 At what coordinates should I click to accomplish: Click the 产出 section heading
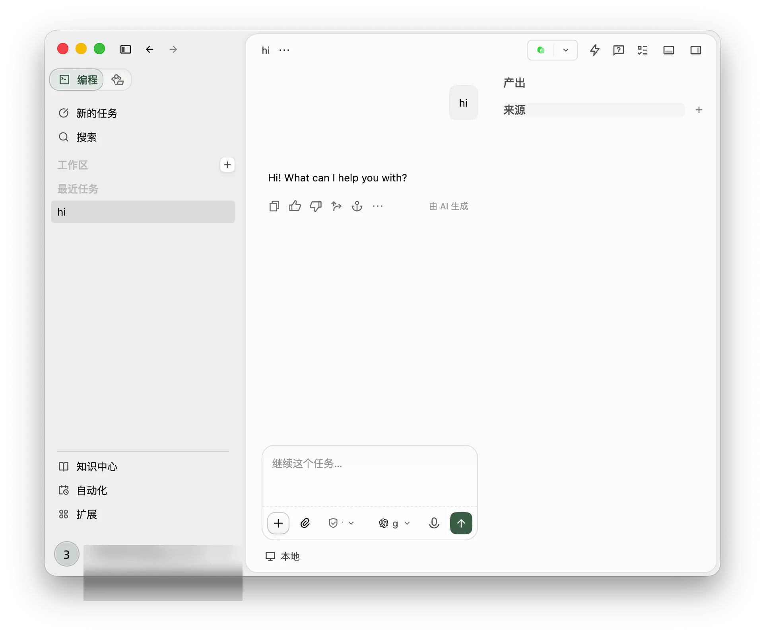tap(515, 83)
